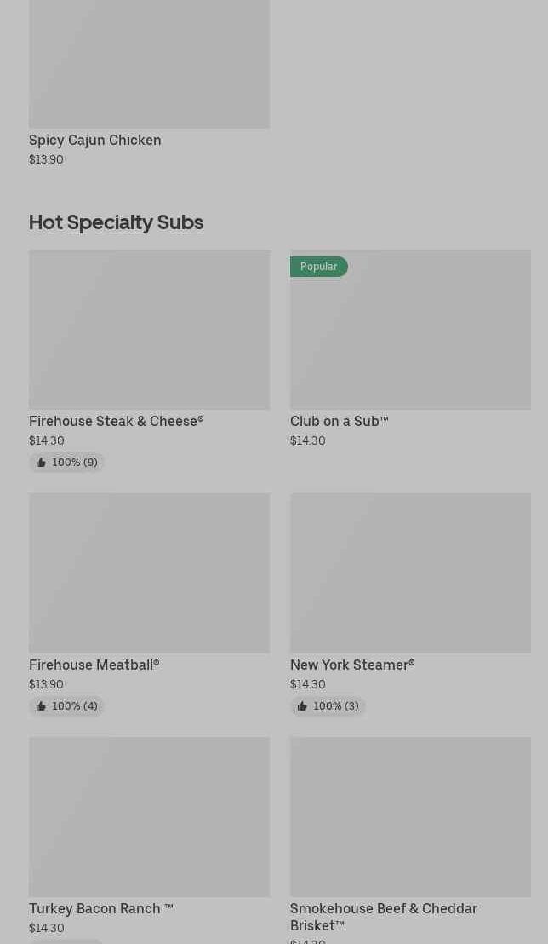Select the Firehouse Steak & Cheese title
This screenshot has height=944, width=548.
coord(116,421)
